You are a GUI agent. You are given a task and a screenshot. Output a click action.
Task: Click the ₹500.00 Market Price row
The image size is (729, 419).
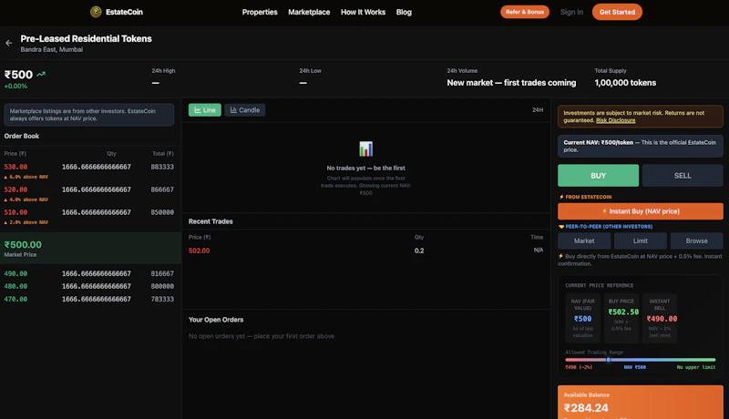[x=90, y=249]
